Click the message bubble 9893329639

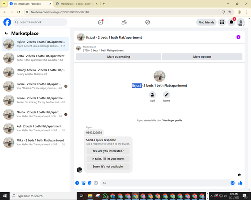94,133
